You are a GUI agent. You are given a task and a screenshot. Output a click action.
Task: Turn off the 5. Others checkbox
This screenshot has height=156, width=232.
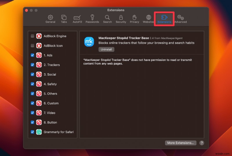tap(32, 94)
